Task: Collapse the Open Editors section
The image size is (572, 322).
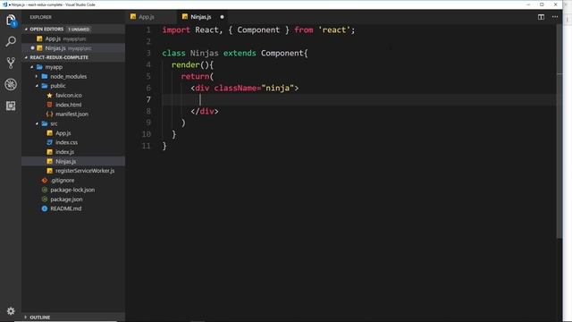Action: click(x=46, y=29)
